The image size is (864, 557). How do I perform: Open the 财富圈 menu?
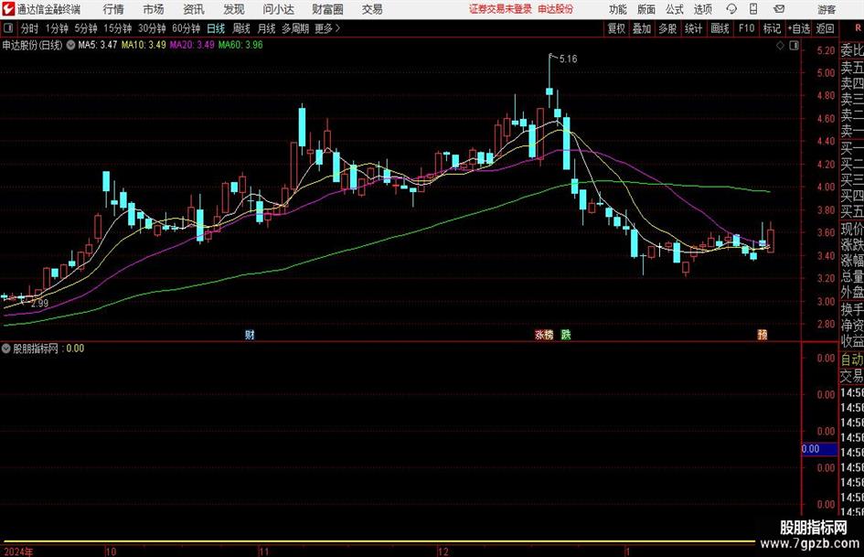pyautogui.click(x=327, y=9)
